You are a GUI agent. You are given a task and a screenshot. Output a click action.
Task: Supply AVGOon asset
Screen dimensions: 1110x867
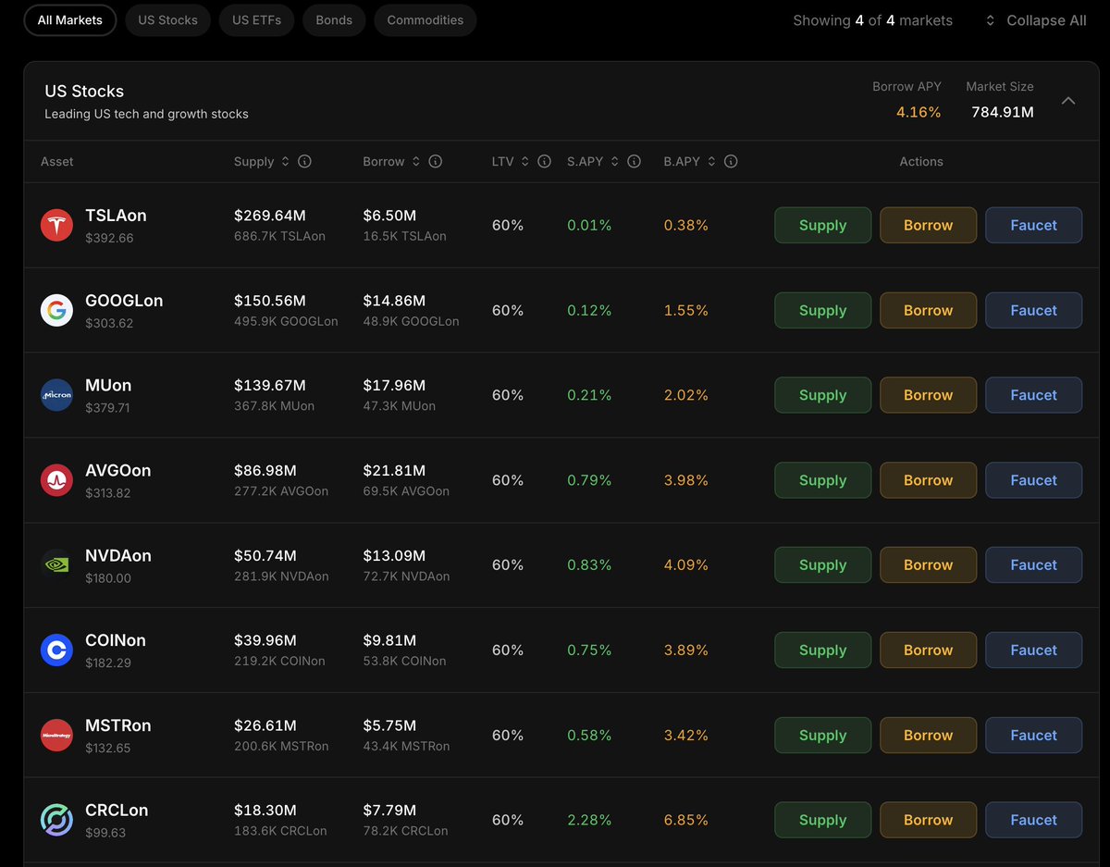[822, 480]
